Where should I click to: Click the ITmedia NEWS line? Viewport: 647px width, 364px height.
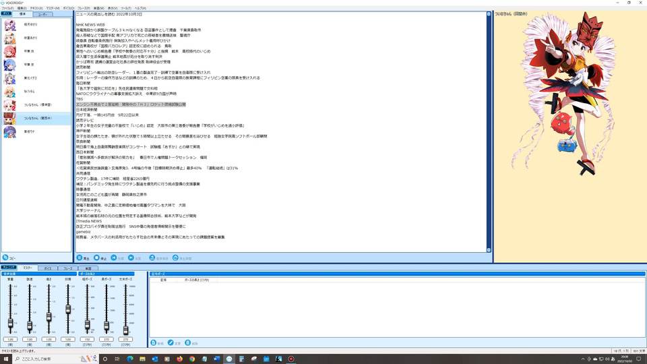pyautogui.click(x=89, y=221)
